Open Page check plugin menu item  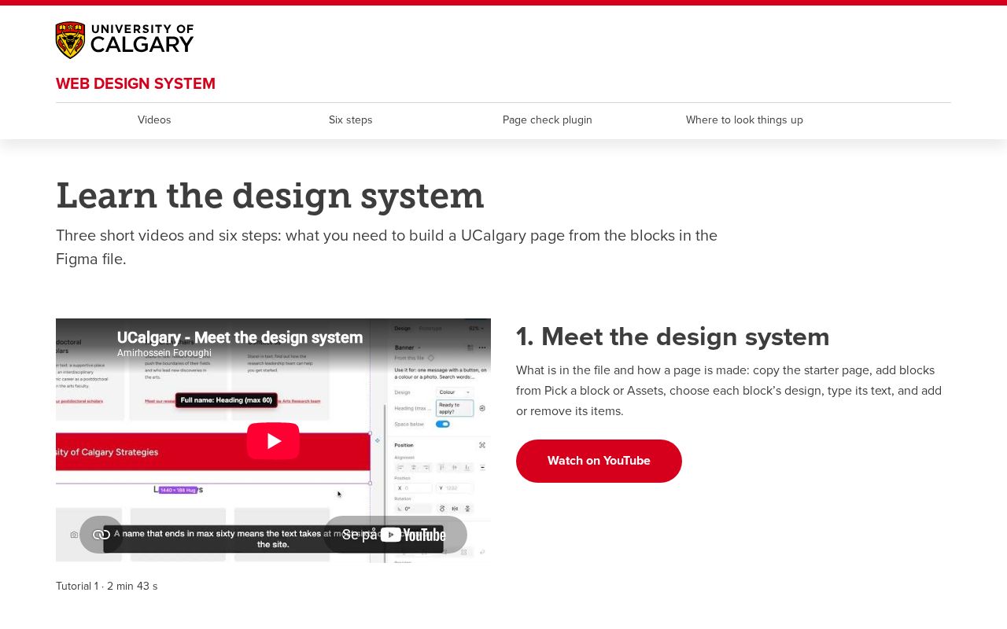click(x=548, y=120)
